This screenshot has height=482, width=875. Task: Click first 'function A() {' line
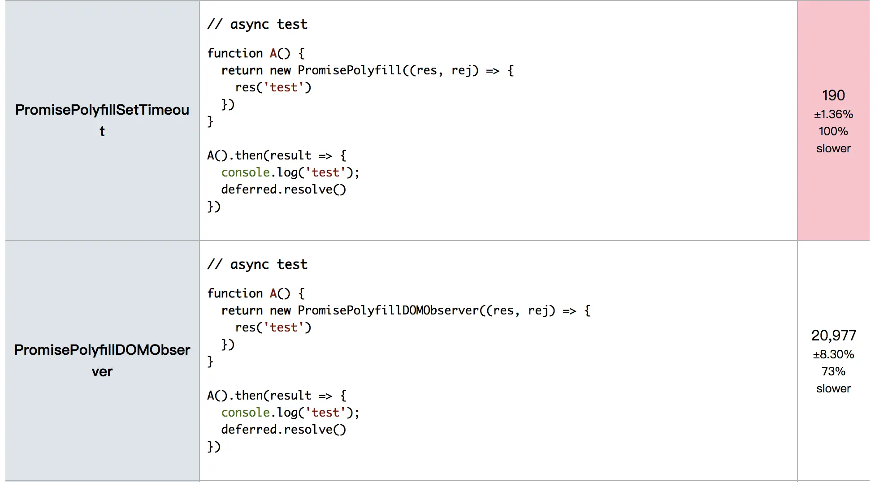click(x=256, y=53)
